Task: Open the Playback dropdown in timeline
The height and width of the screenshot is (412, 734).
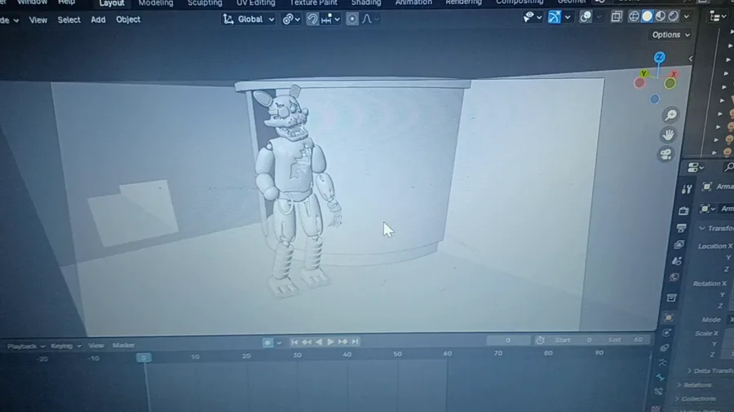Action: (26, 346)
